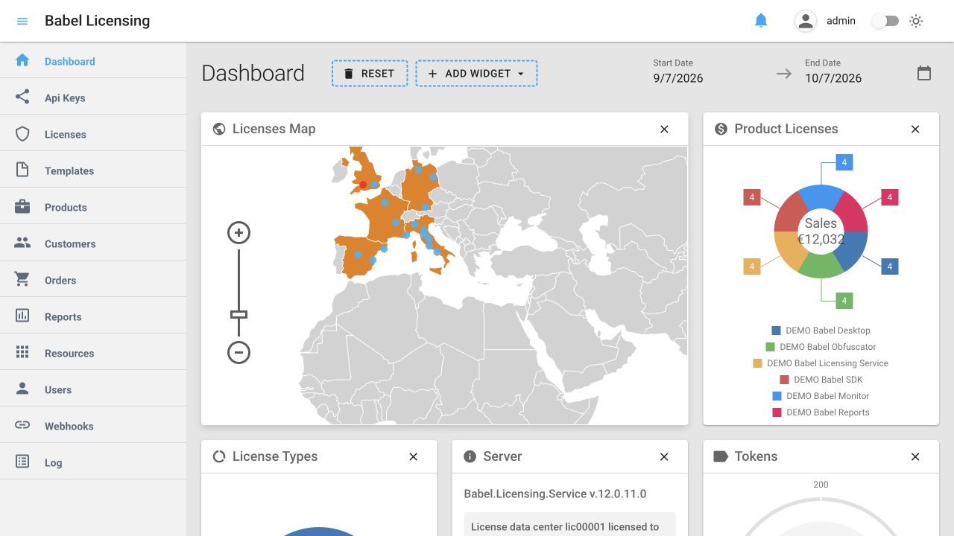This screenshot has height=536, width=954.
Task: Close the Tokens widget
Action: [x=915, y=457]
